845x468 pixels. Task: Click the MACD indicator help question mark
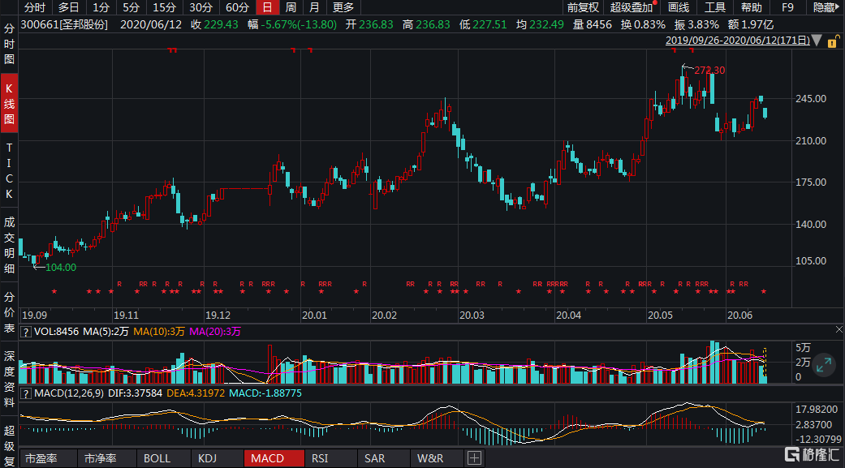pos(25,393)
